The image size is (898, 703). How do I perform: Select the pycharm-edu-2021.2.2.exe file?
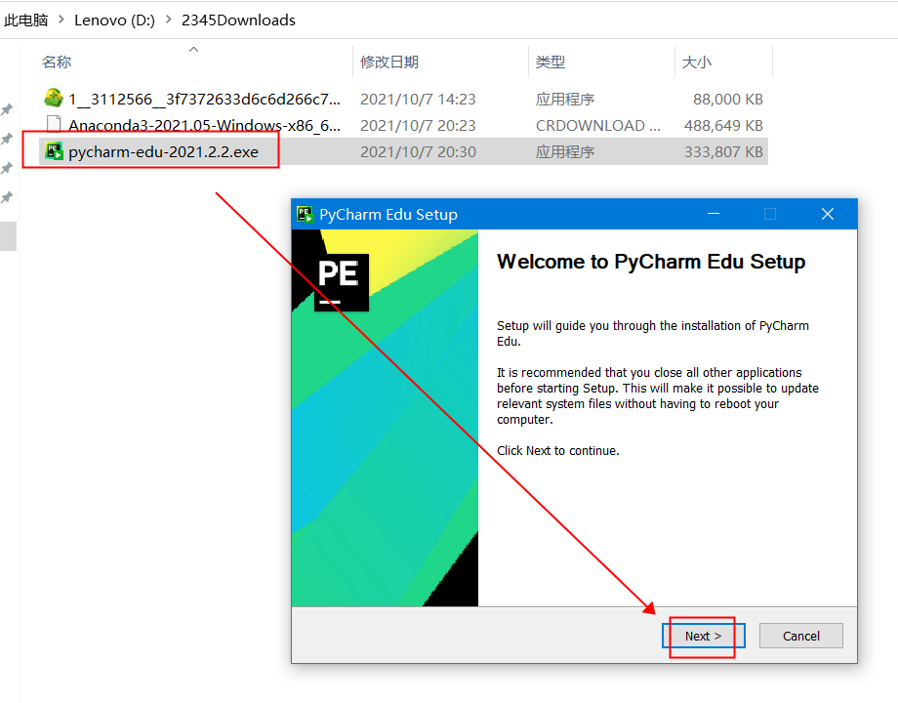click(164, 152)
